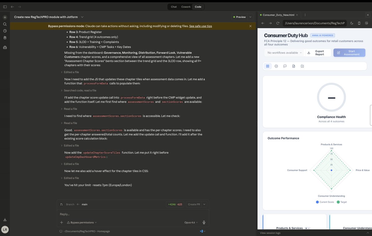Toggle mobile device view in preview
This screenshot has height=236, width=372.
point(359,23)
